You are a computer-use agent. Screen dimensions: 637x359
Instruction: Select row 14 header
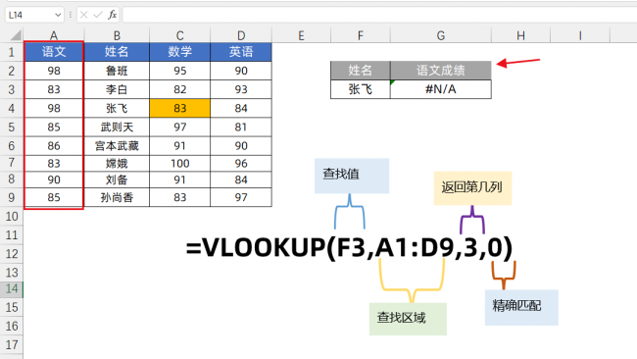12,288
